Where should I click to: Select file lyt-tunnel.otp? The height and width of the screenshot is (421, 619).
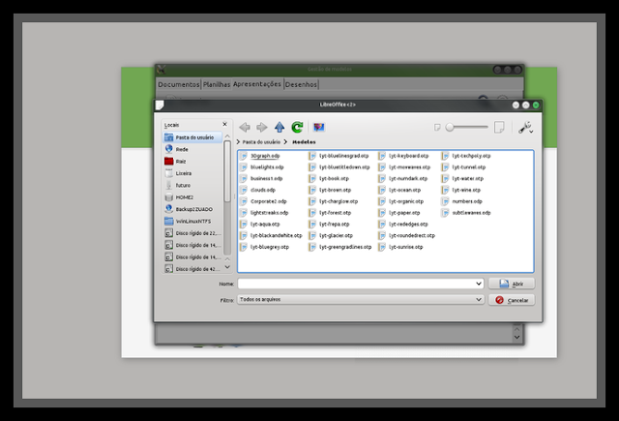[x=464, y=167]
